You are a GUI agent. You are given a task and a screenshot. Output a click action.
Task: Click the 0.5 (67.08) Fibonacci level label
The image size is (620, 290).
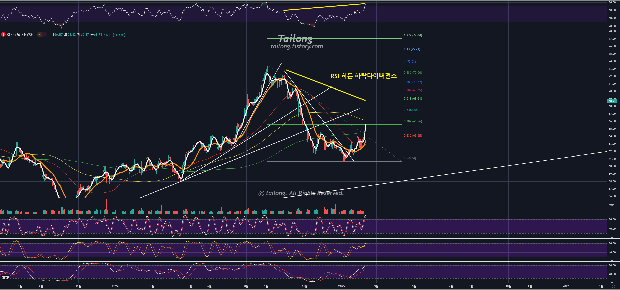411,110
